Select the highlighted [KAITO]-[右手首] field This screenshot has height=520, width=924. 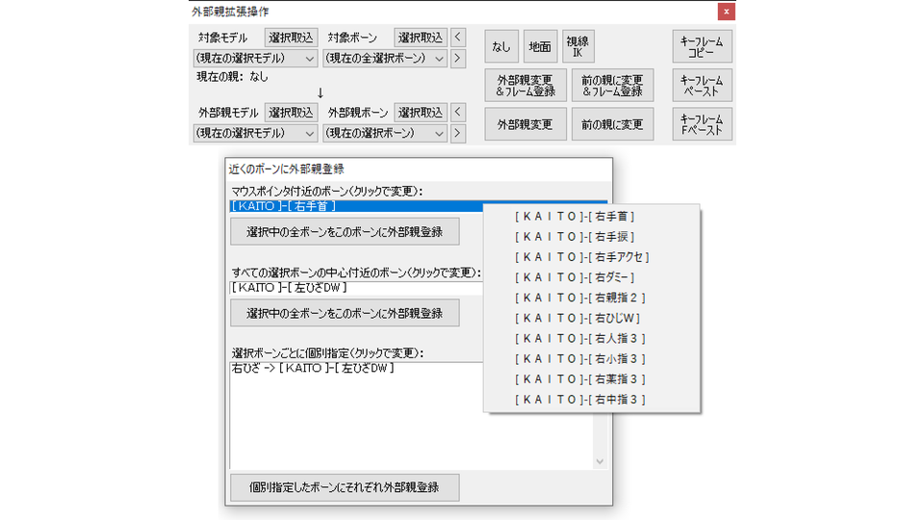click(x=356, y=206)
